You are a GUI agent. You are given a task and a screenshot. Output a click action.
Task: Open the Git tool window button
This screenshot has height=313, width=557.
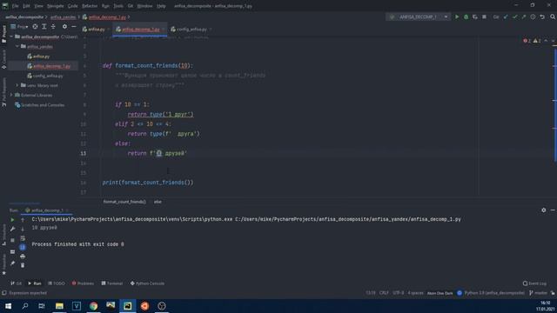(x=16, y=283)
